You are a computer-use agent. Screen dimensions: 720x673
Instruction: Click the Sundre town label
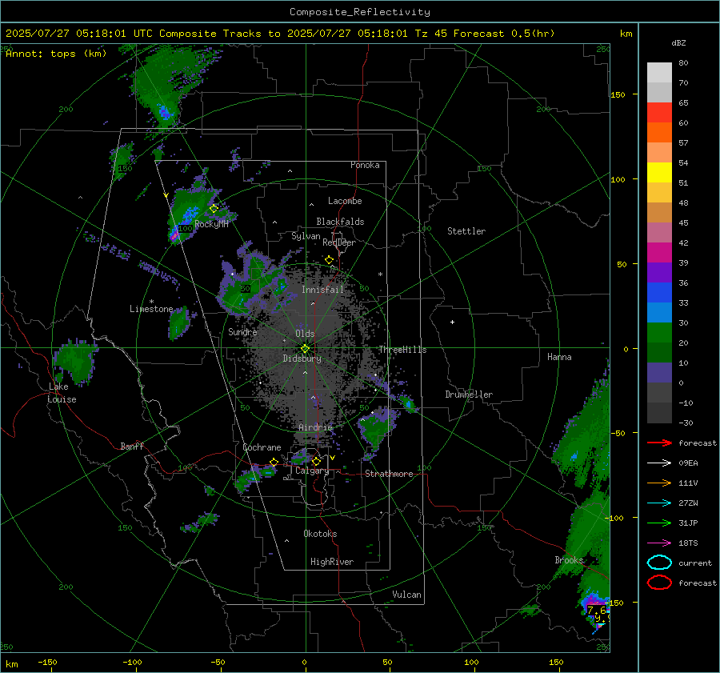click(x=242, y=331)
